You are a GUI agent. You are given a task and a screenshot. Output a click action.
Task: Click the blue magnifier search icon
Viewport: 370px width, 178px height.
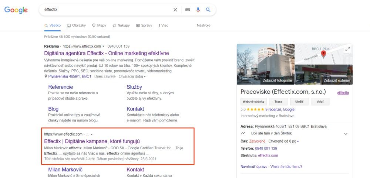tap(208, 10)
